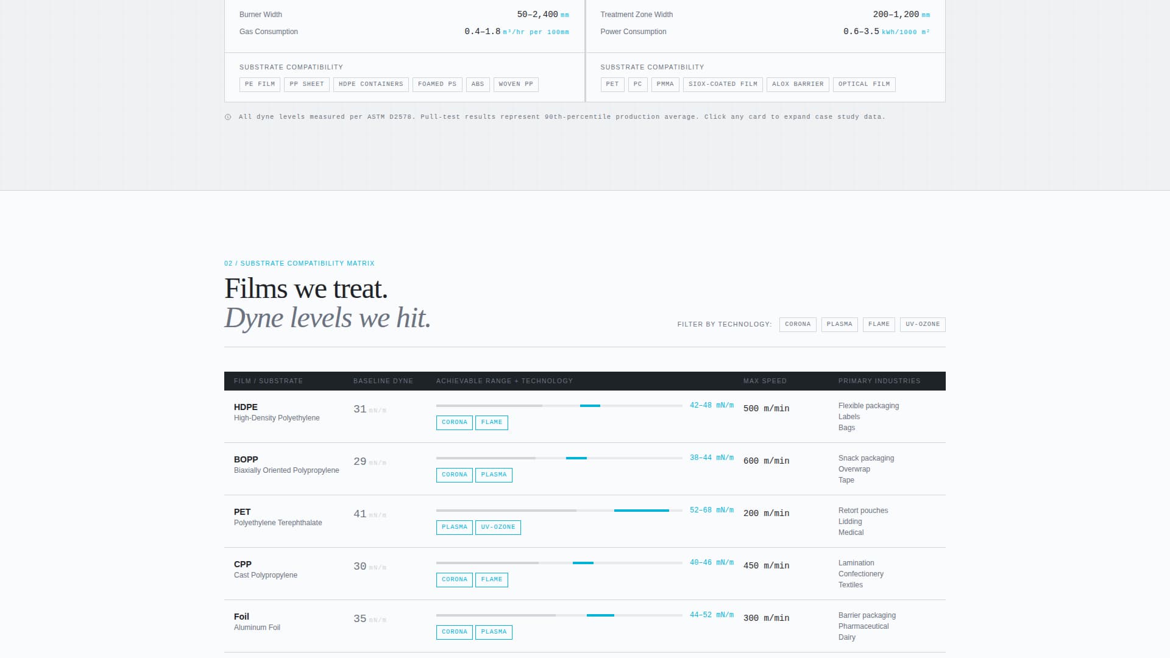The image size is (1170, 658).
Task: Click the HDPE CONTAINERS compatibility chip
Action: tap(371, 84)
